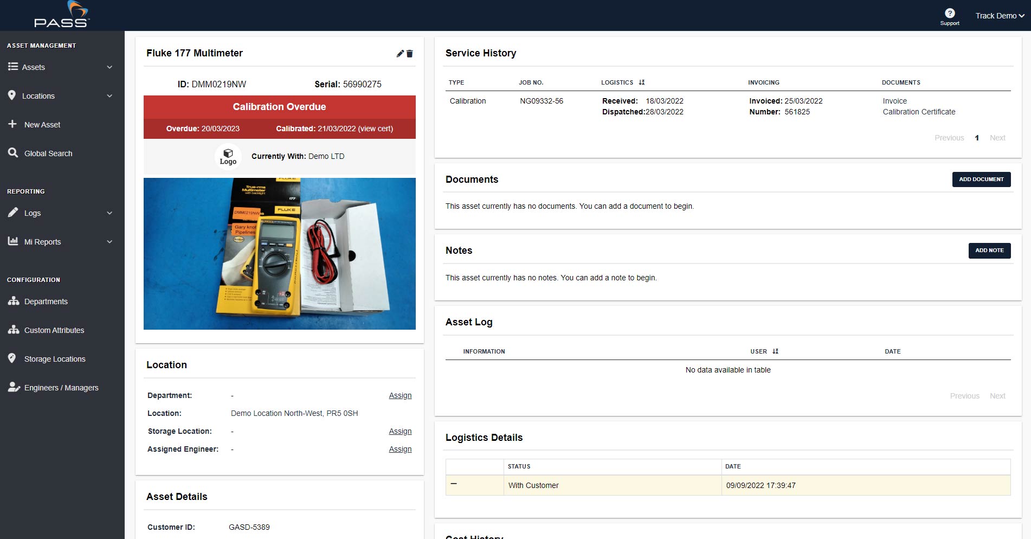Go to Service History page 1
This screenshot has height=539, width=1031.
click(x=977, y=138)
